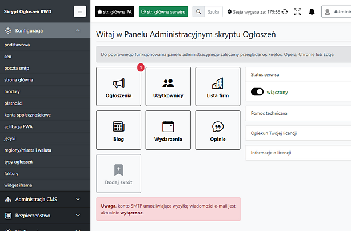Click the search input field
Image resolution: width=351 pixels, height=231 pixels.
[x=214, y=11]
